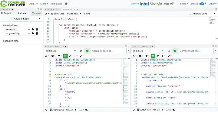Switch to the proguard.cfg tab

pos(68,9)
